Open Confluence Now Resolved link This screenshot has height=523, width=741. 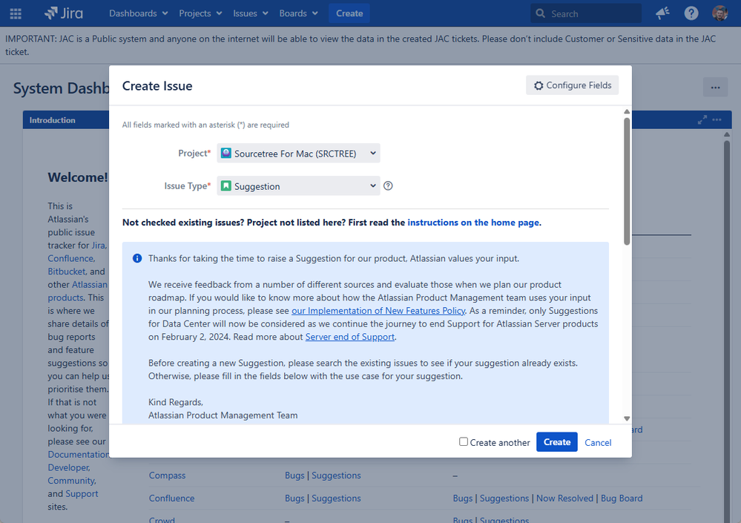564,498
